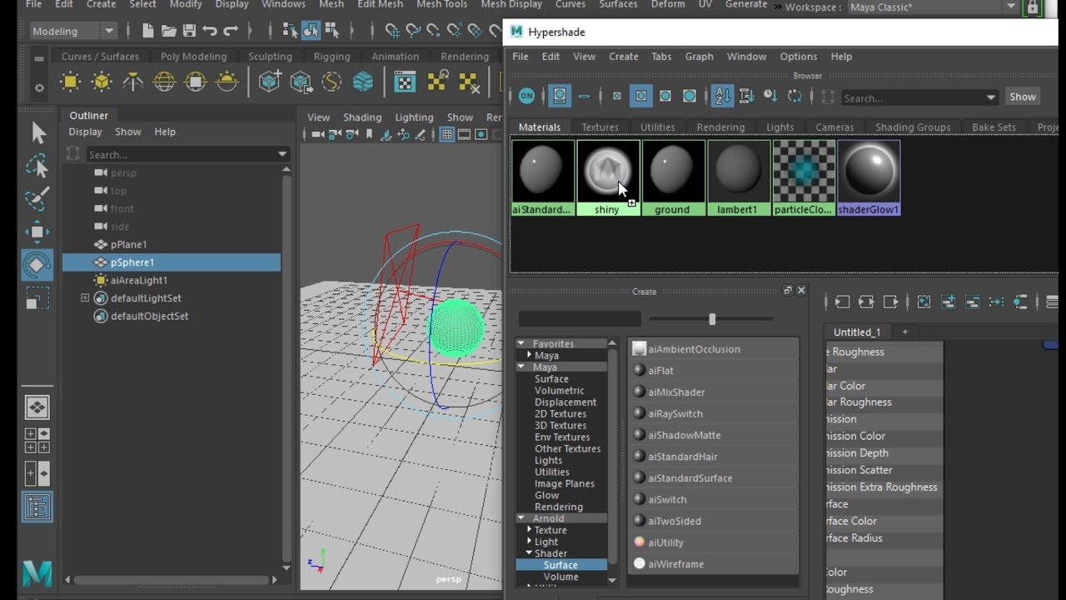The width and height of the screenshot is (1066, 600).
Task: Toggle viewport grid display icon
Action: click(x=447, y=135)
